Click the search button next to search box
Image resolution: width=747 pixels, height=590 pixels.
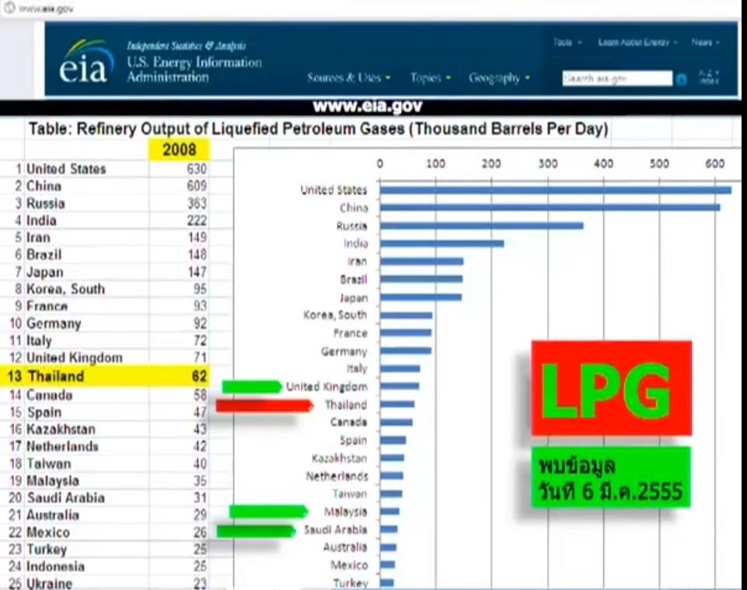pos(682,79)
